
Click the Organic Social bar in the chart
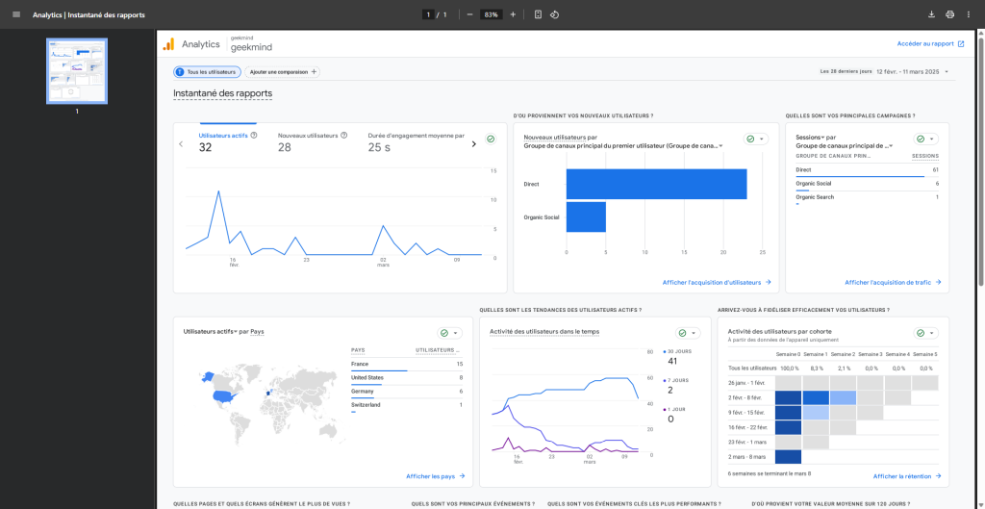586,216
